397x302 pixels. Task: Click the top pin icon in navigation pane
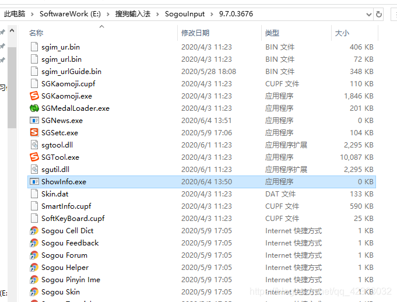point(2,32)
